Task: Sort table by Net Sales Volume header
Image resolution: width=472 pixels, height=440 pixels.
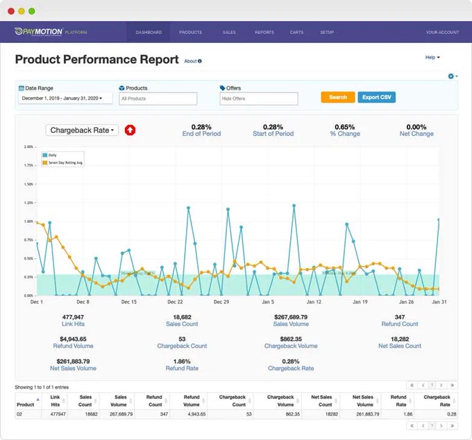Action: pos(362,401)
